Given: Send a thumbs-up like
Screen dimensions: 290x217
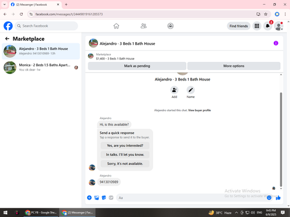Looking at the screenshot, I should pyautogui.click(x=278, y=197).
